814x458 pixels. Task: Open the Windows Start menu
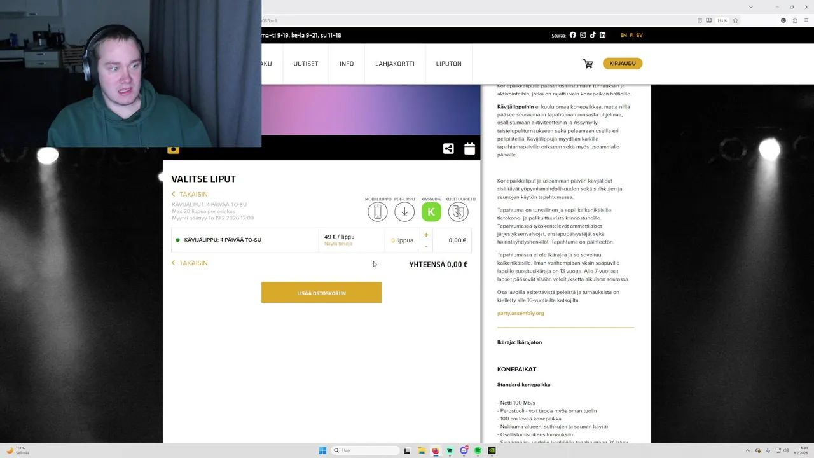[322, 450]
